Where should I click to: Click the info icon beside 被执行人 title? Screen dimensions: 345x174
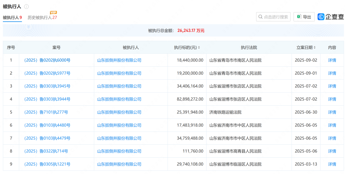pos(27,7)
